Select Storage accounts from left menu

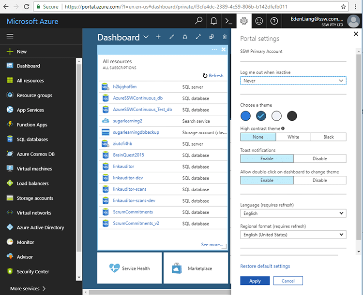35,198
